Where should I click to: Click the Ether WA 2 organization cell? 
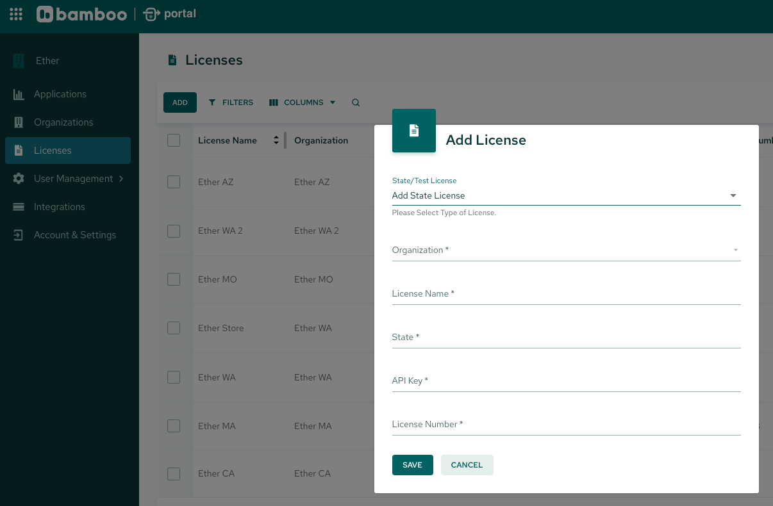point(317,231)
